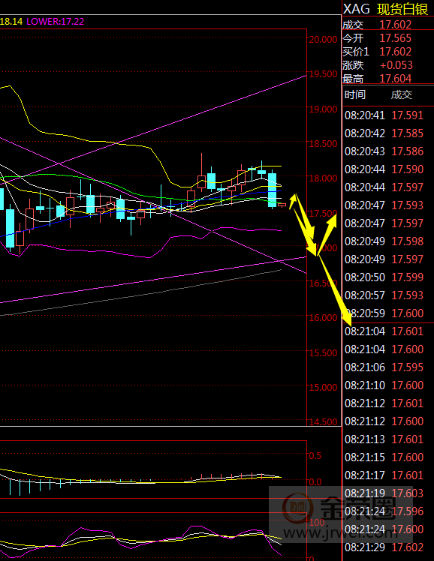
Task: Select the 最高 17.604 row
Action: (387, 79)
